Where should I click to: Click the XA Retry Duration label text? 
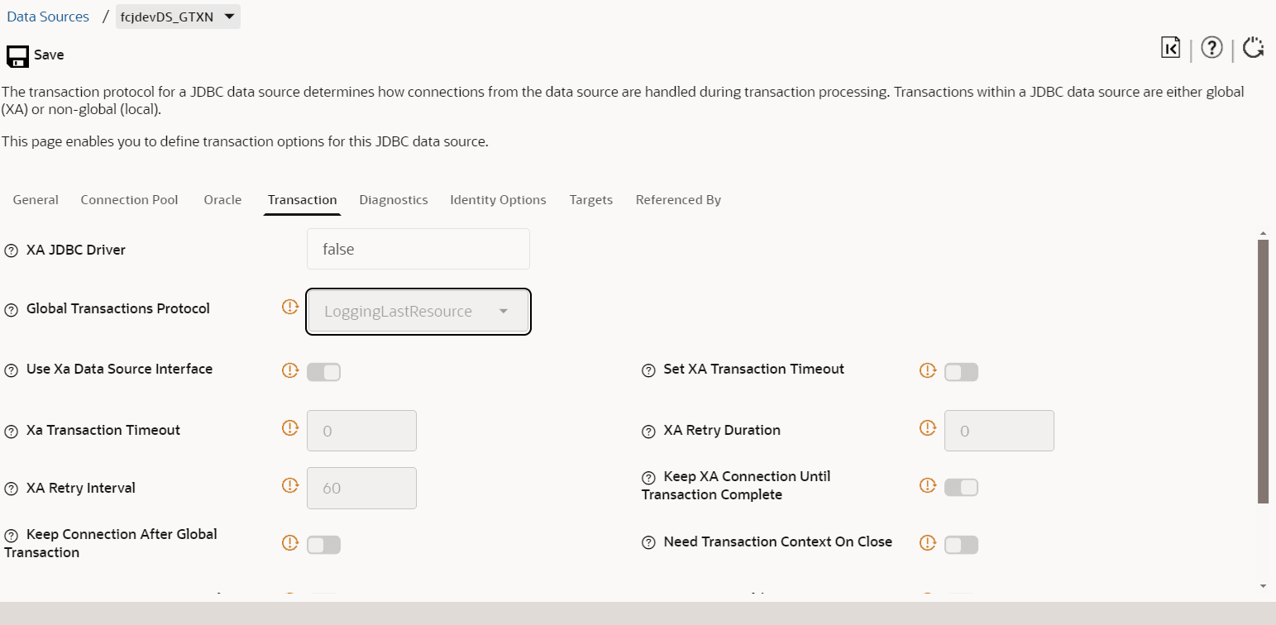click(722, 431)
